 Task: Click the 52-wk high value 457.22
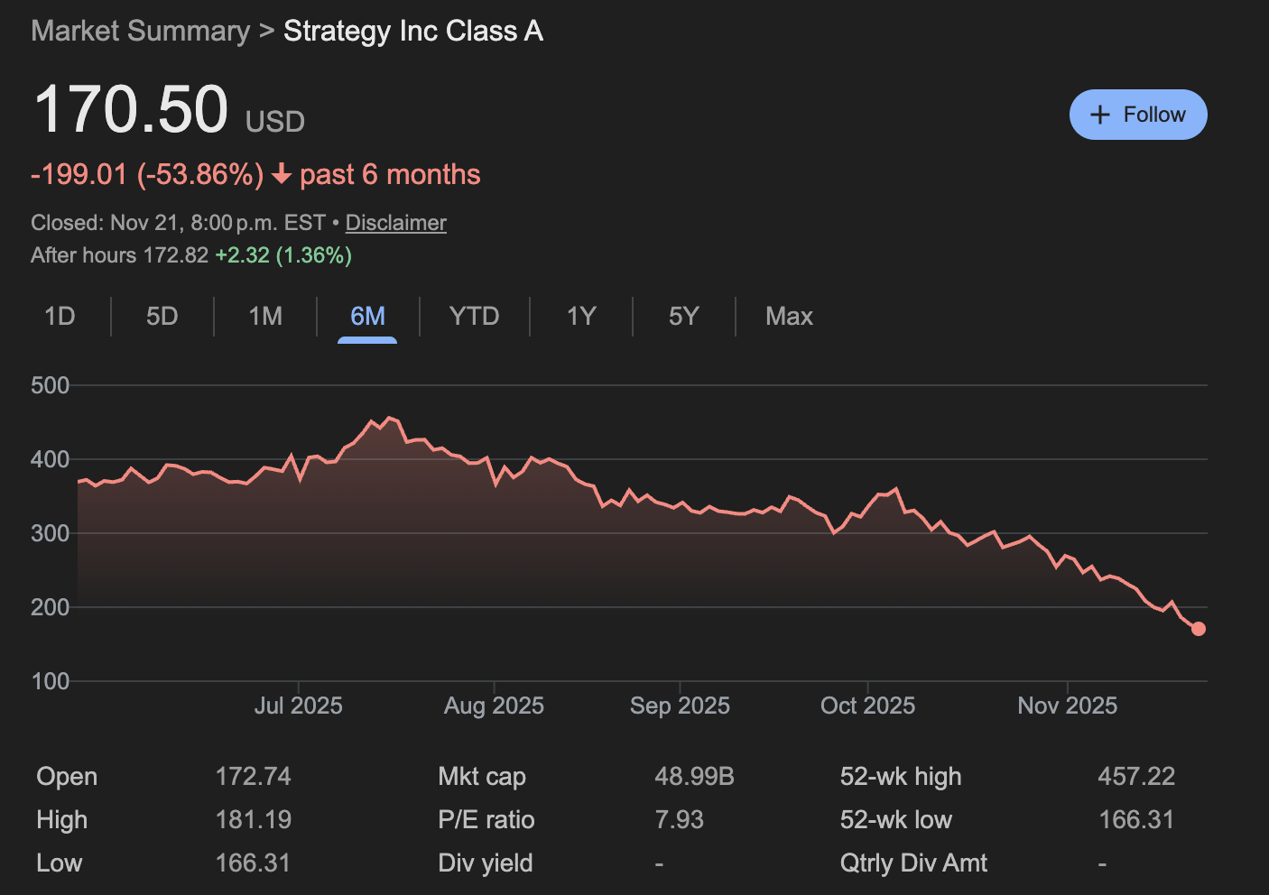tap(1136, 777)
